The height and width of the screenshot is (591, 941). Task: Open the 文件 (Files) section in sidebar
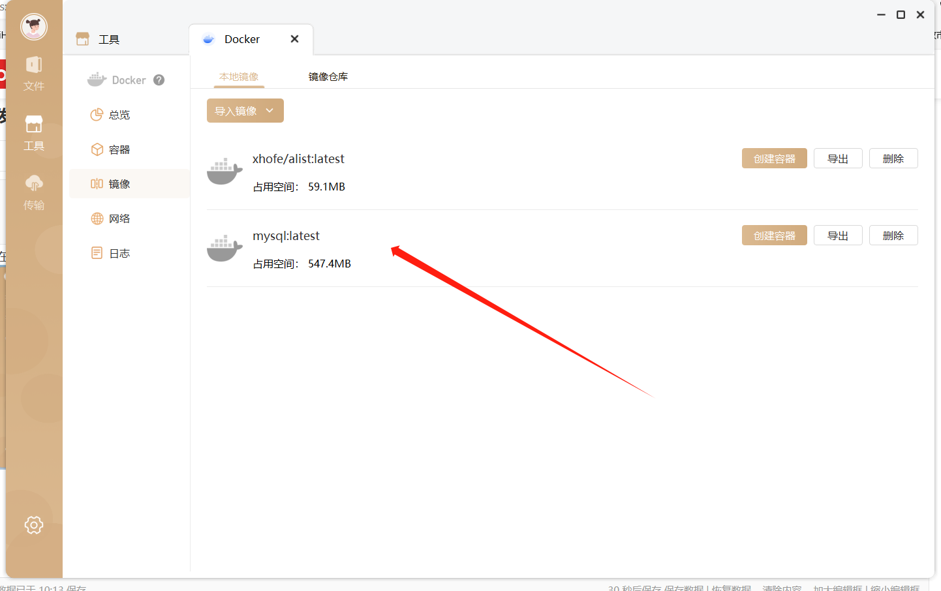[x=34, y=74]
